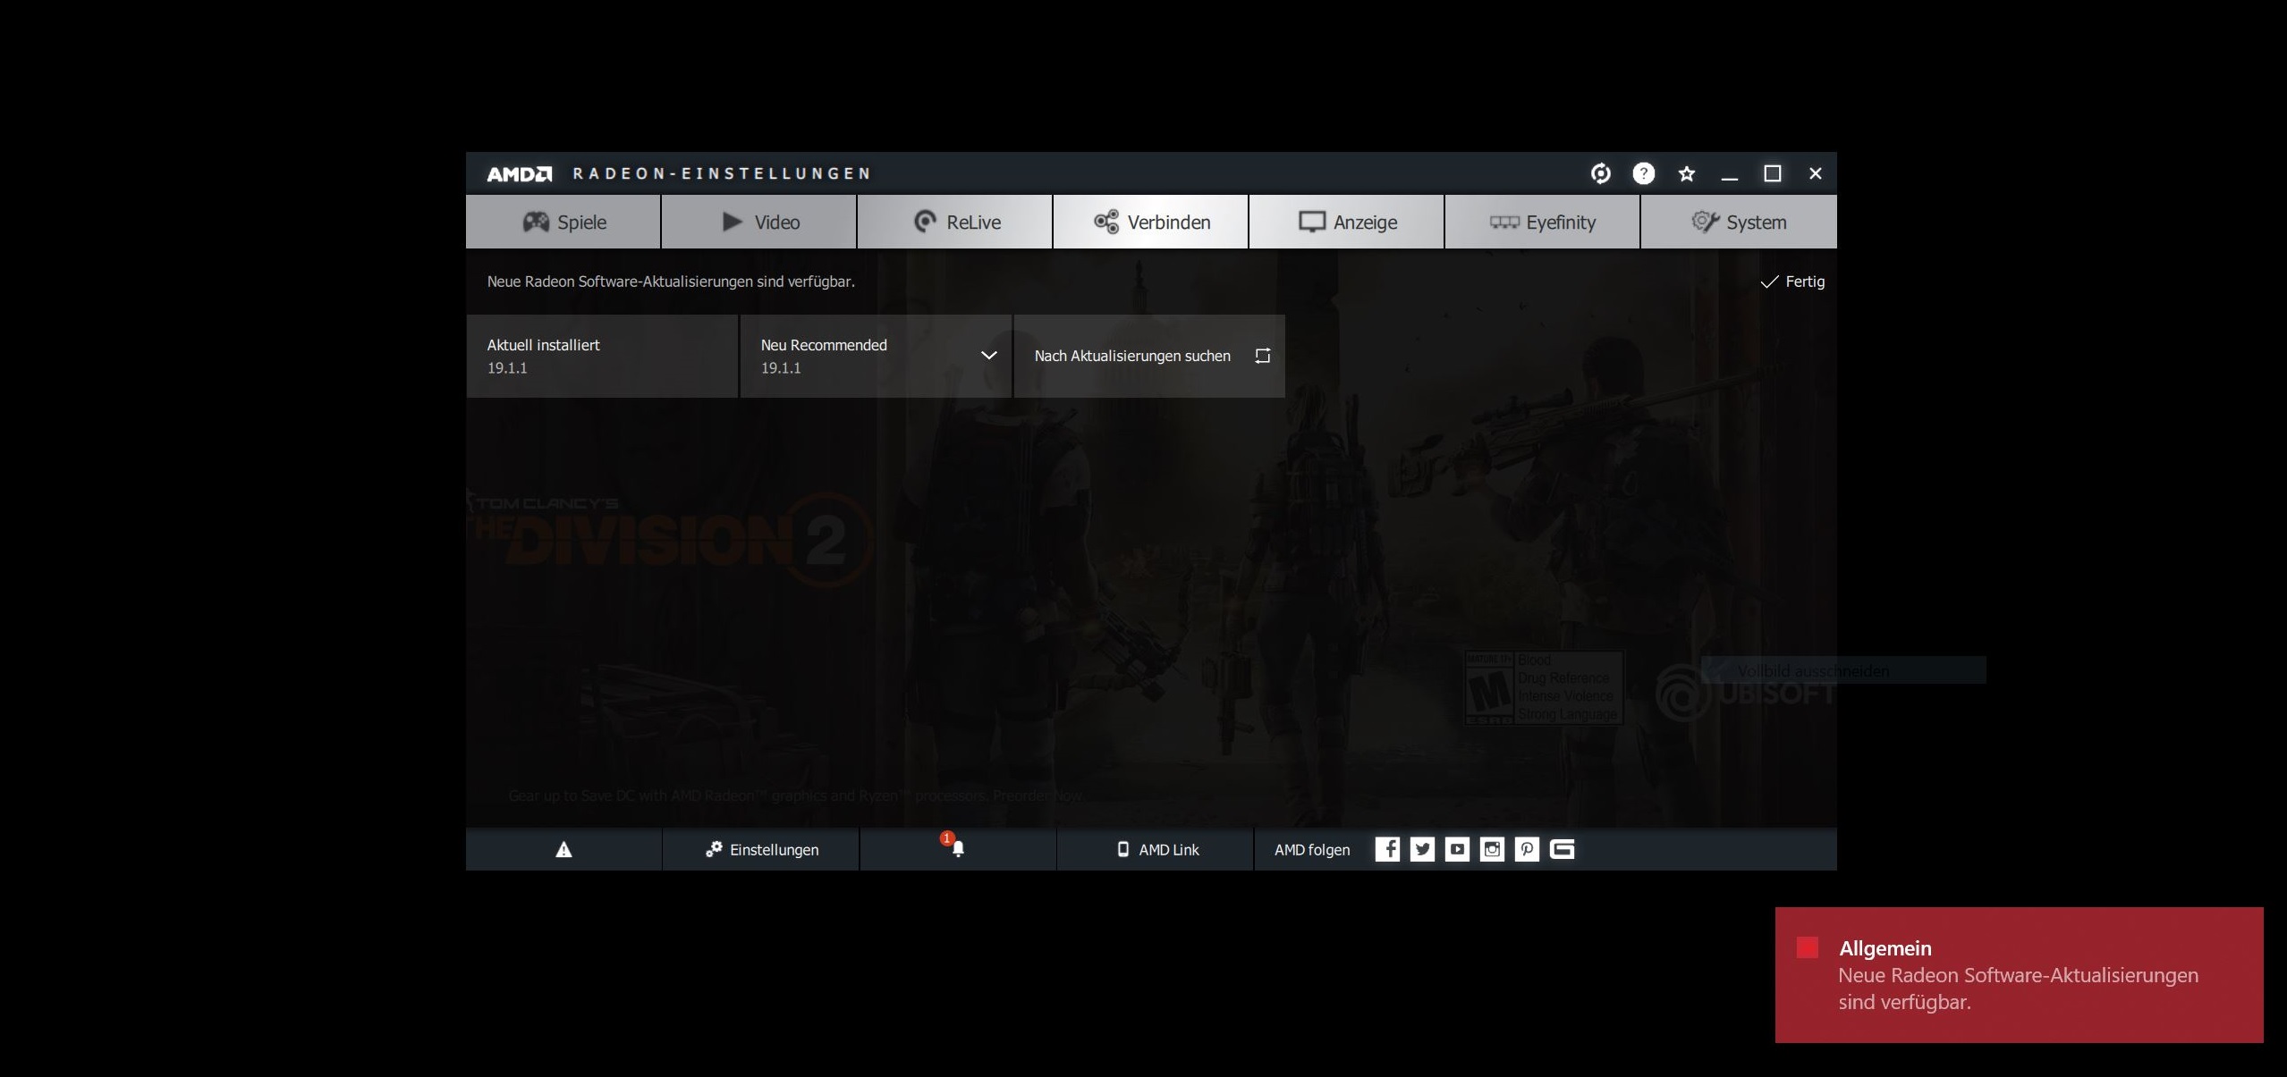
Task: Open notifications bell with red badge
Action: [957, 848]
